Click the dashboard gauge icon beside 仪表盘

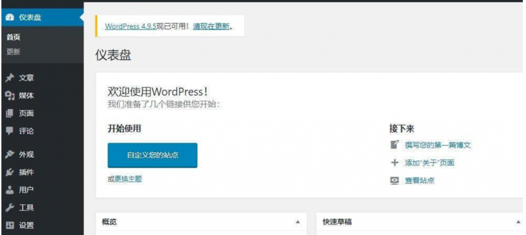[x=10, y=18]
